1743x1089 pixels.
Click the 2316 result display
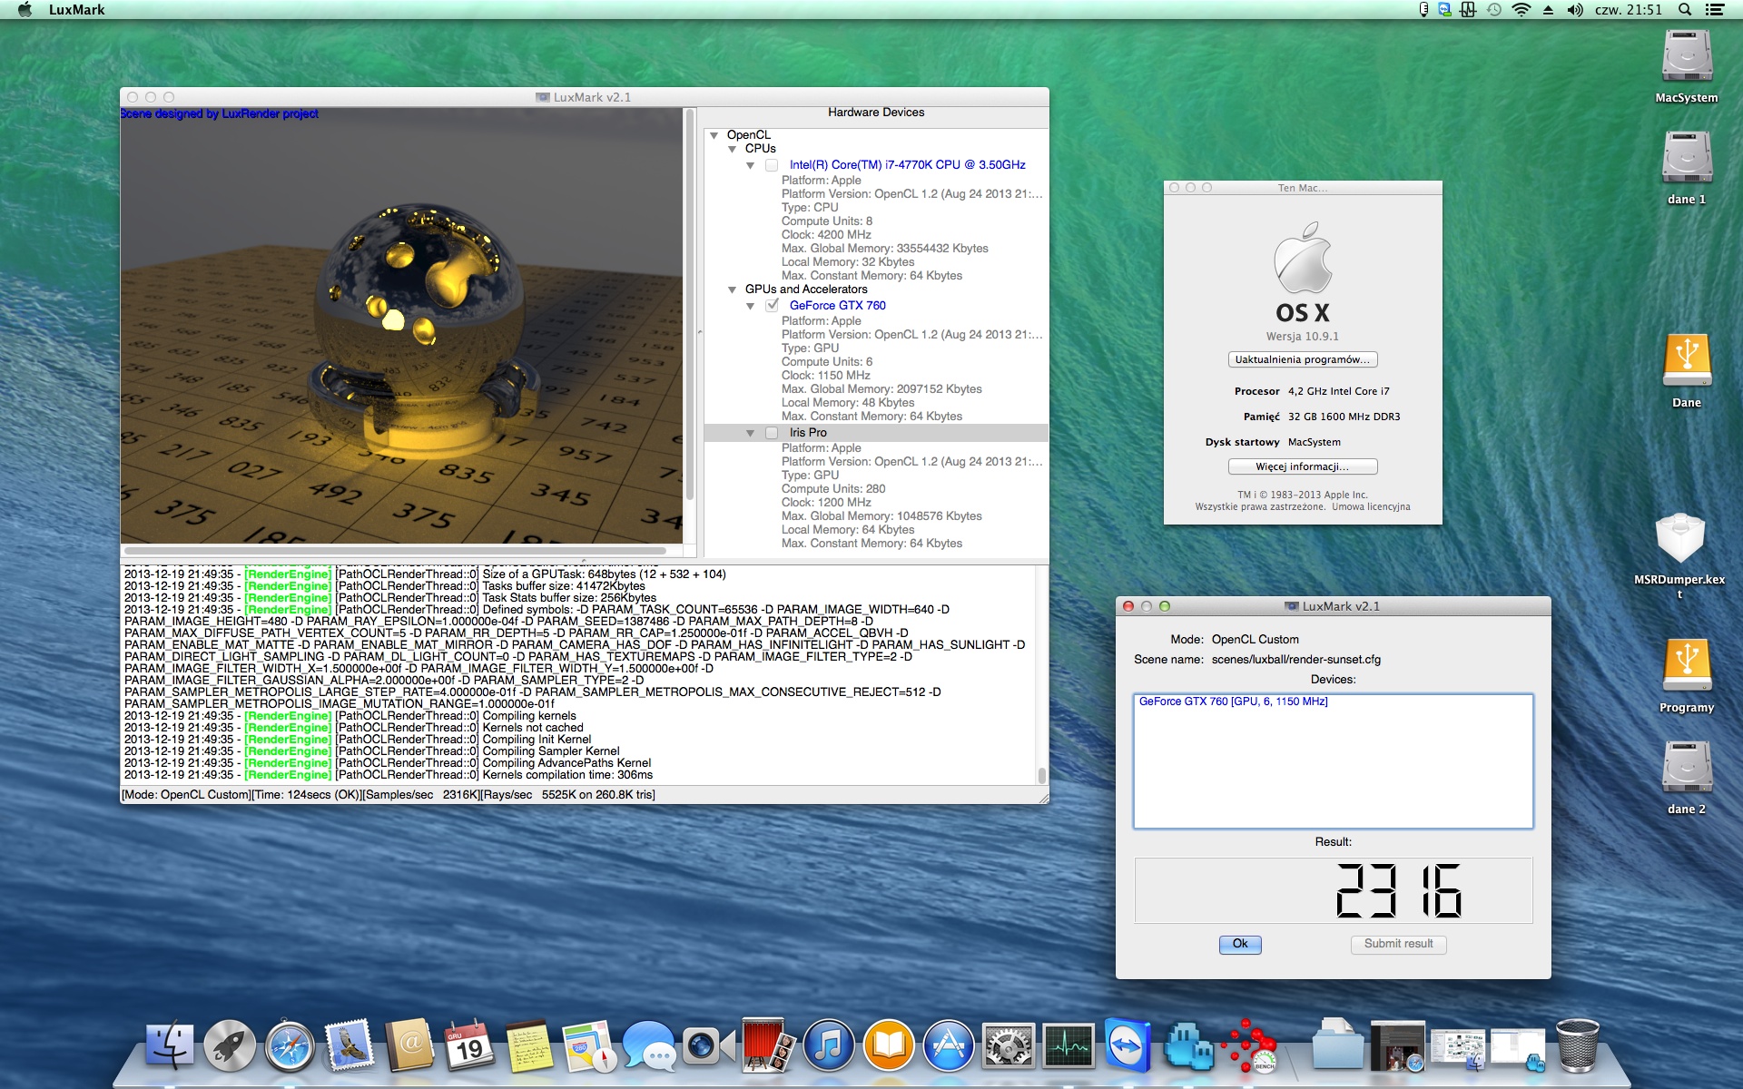coord(1334,890)
